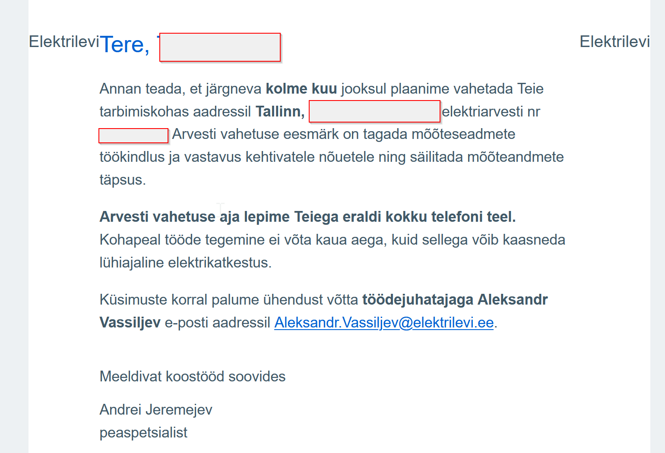Click the blue "Tere," greeting heading

point(125,45)
